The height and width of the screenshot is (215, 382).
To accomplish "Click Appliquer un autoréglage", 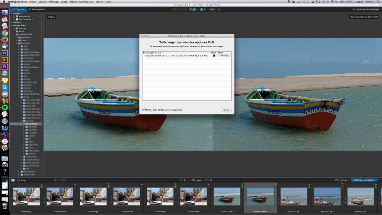I will [366, 10].
